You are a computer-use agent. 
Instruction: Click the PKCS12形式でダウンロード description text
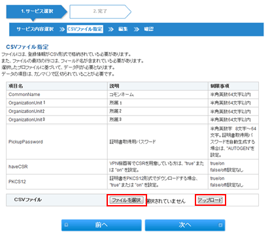pyautogui.click(x=154, y=182)
